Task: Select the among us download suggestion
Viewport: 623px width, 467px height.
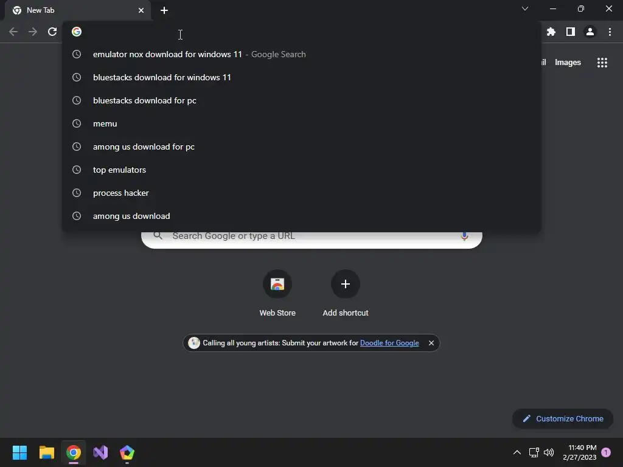Action: [302, 216]
